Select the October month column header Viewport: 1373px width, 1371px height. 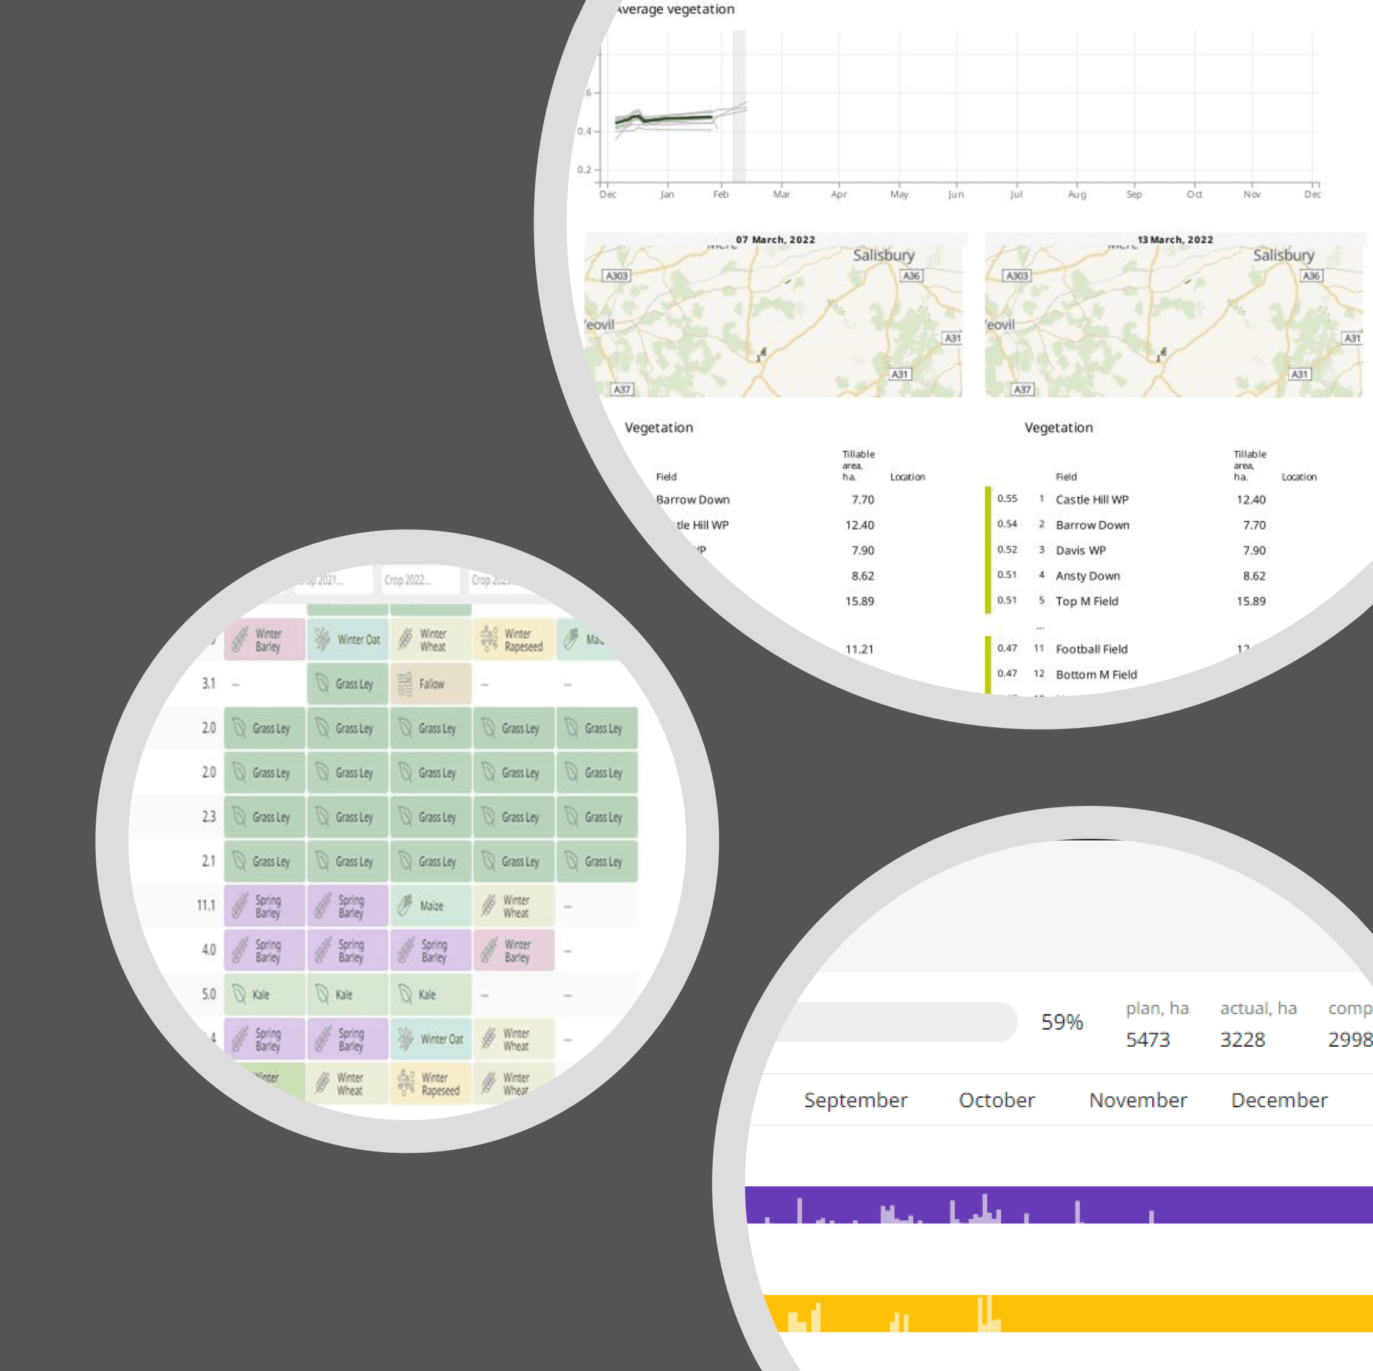pyautogui.click(x=996, y=1100)
